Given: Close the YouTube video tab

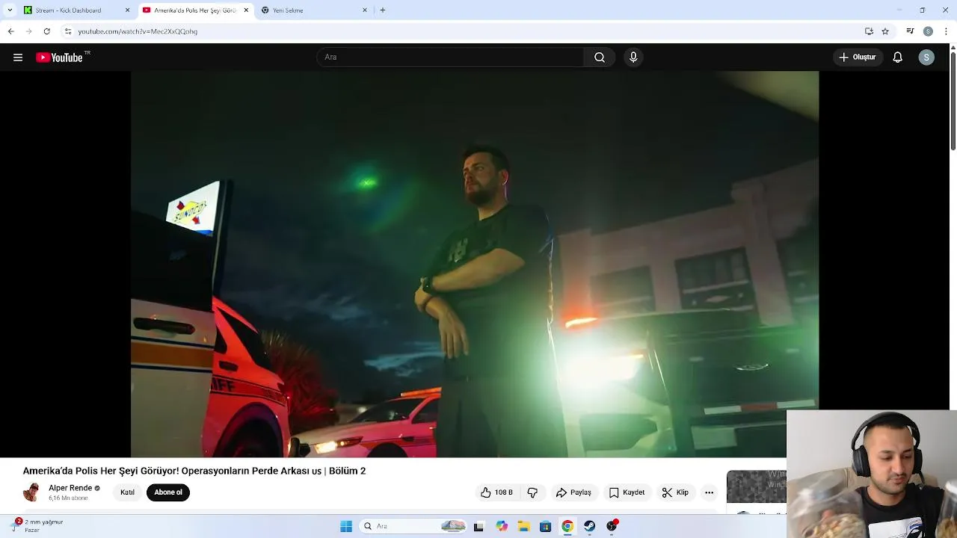Looking at the screenshot, I should click(246, 10).
